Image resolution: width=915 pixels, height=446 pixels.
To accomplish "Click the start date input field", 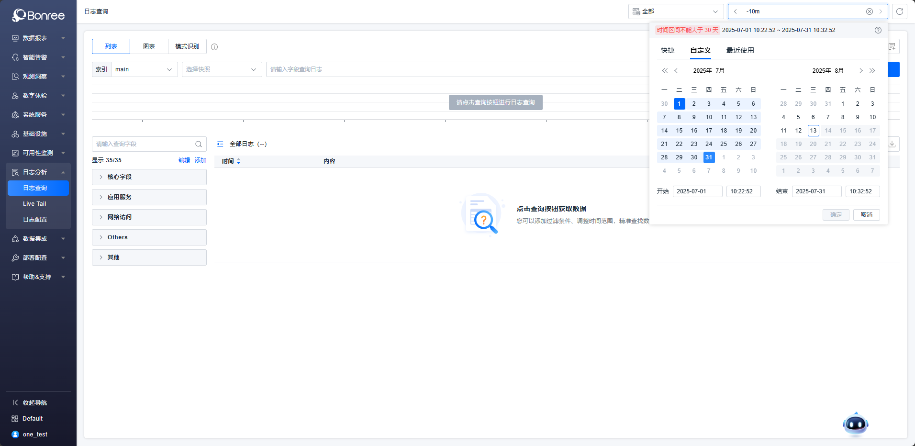I will click(x=697, y=191).
